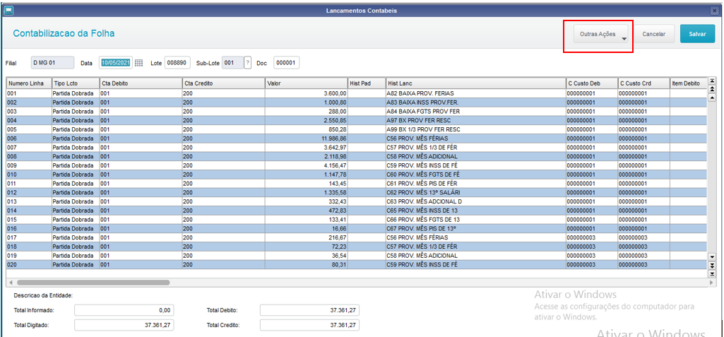Viewport: 724px width, 337px height.
Task: Jump to first row with top grid arrow
Action: pos(711,81)
